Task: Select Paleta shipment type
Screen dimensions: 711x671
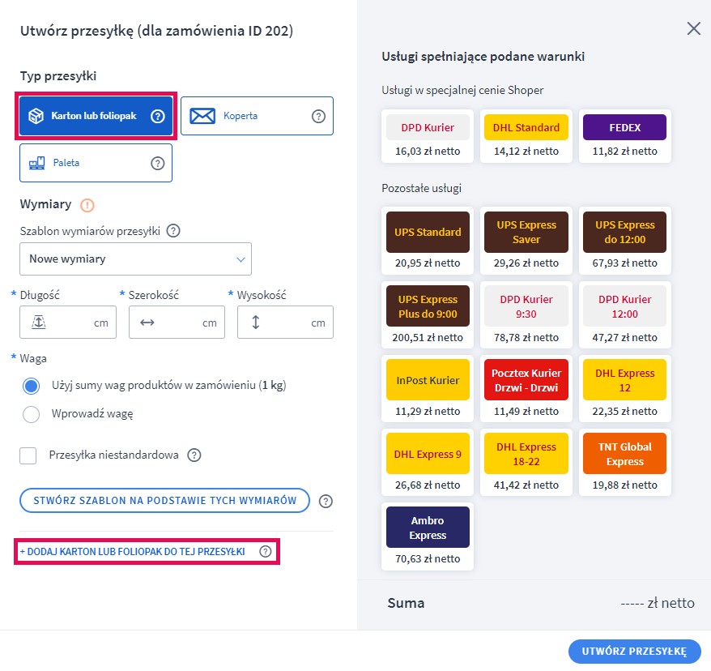Action: 96,163
